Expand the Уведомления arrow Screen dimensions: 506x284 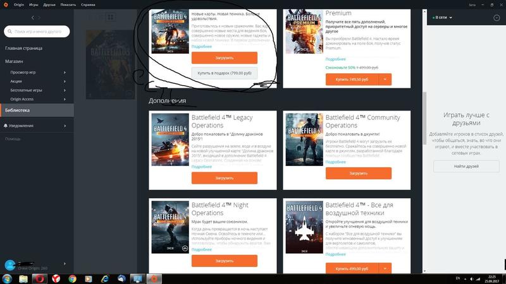pyautogui.click(x=65, y=126)
